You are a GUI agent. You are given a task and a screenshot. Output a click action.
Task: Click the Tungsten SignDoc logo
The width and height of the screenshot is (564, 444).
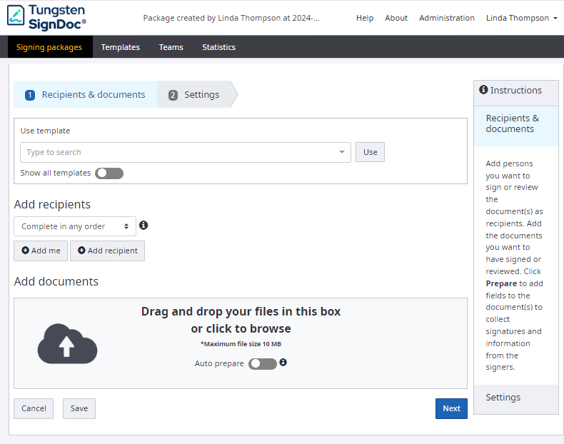[47, 17]
